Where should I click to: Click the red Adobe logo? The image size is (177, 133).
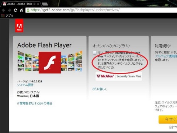click(x=19, y=25)
